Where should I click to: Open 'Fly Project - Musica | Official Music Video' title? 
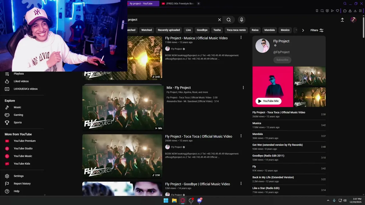pos(196,38)
